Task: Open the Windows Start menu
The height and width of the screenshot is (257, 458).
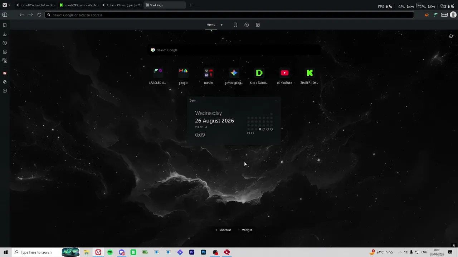Action: coord(5,252)
